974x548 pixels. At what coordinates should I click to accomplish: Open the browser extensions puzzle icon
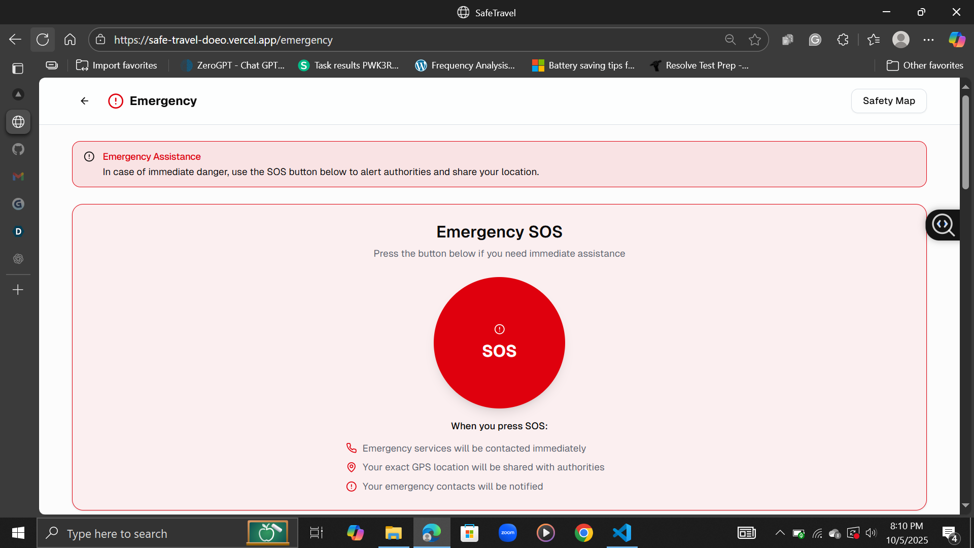(x=843, y=40)
